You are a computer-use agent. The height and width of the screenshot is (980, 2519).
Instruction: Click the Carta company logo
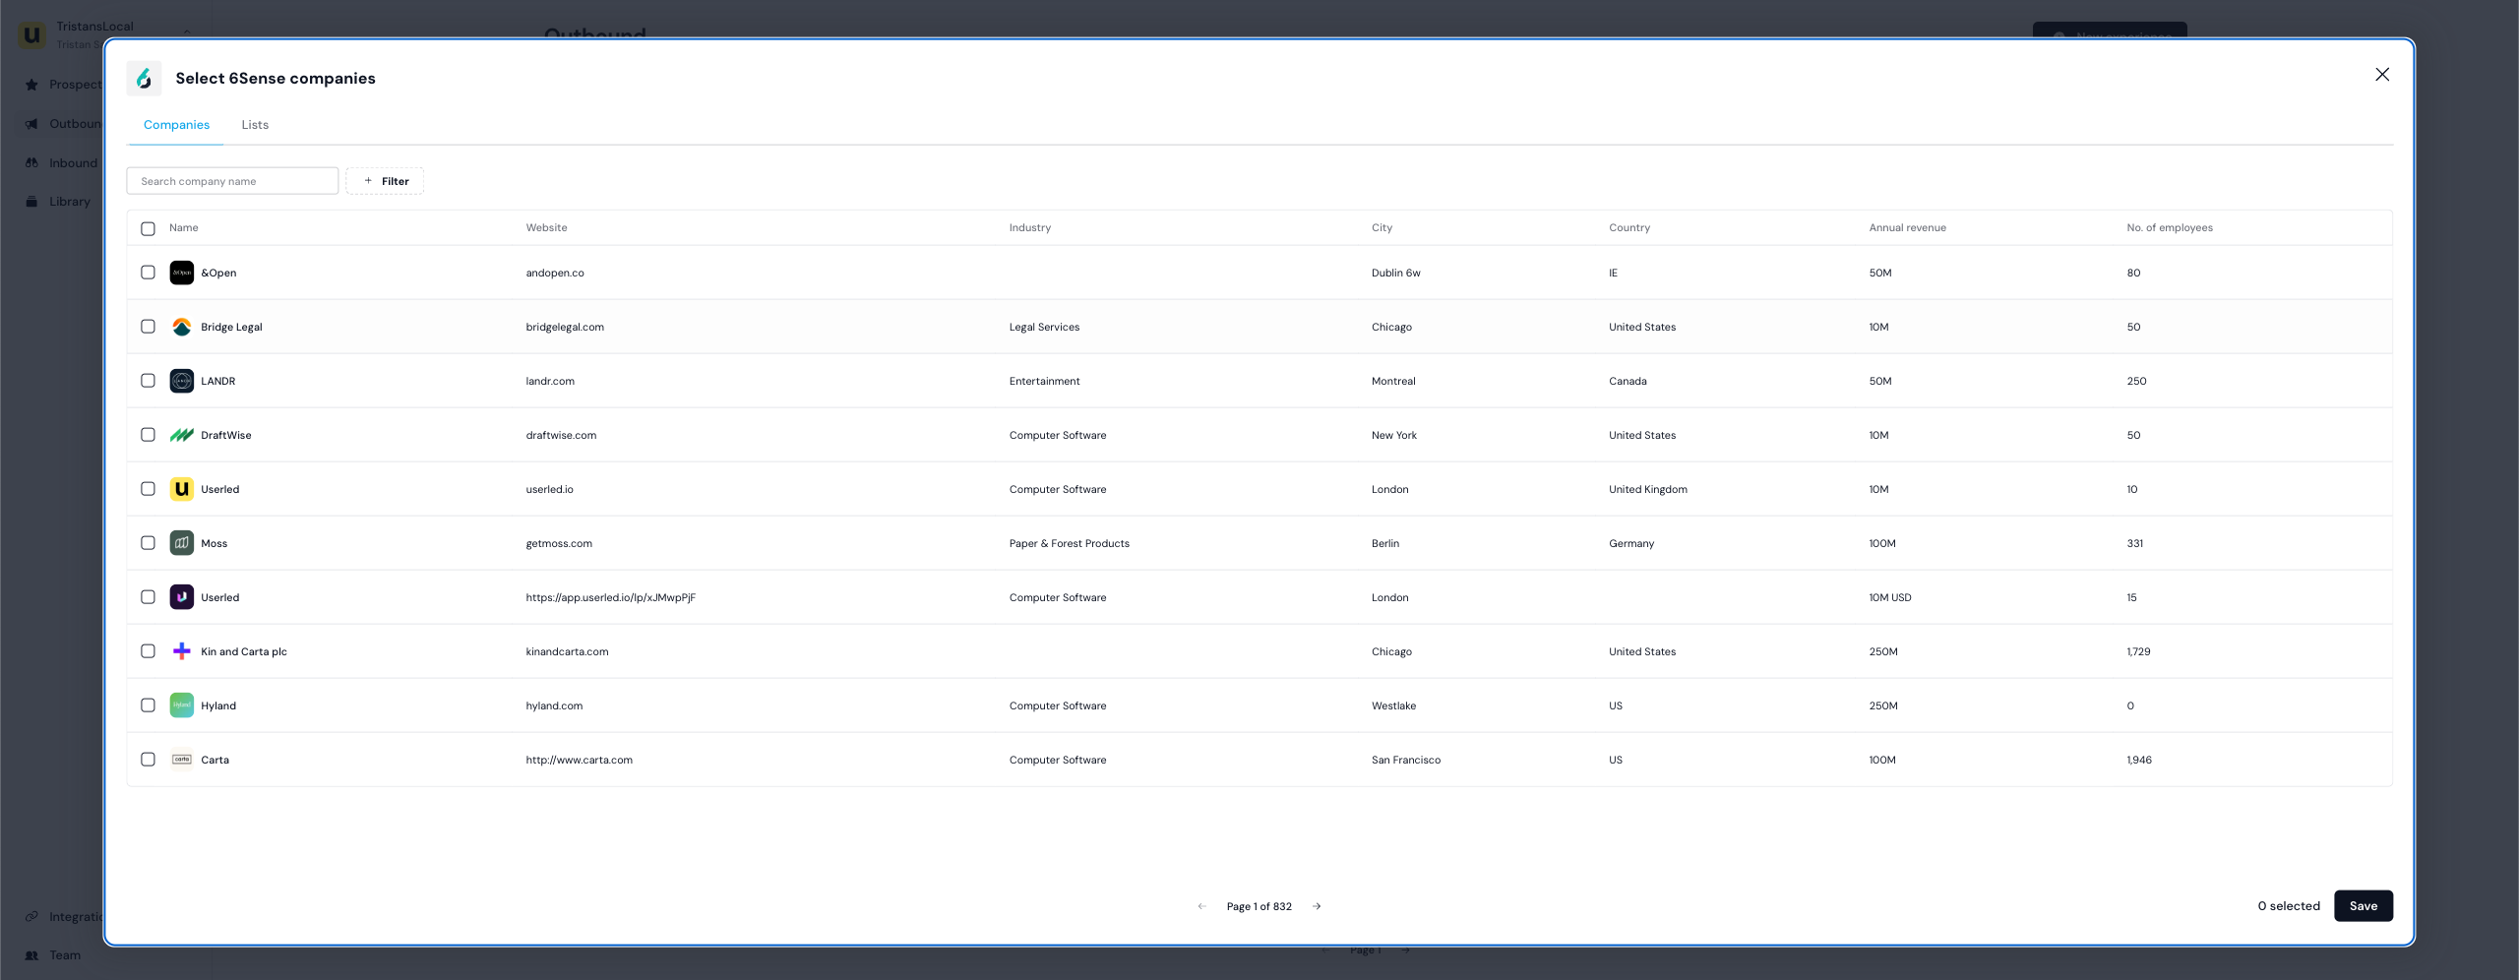[x=182, y=760]
